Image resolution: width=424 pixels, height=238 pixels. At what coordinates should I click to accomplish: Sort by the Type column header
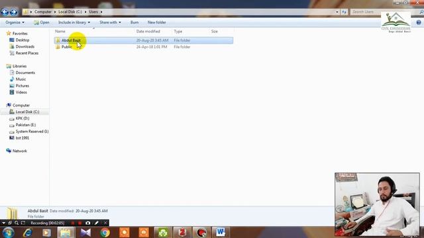pyautogui.click(x=178, y=31)
